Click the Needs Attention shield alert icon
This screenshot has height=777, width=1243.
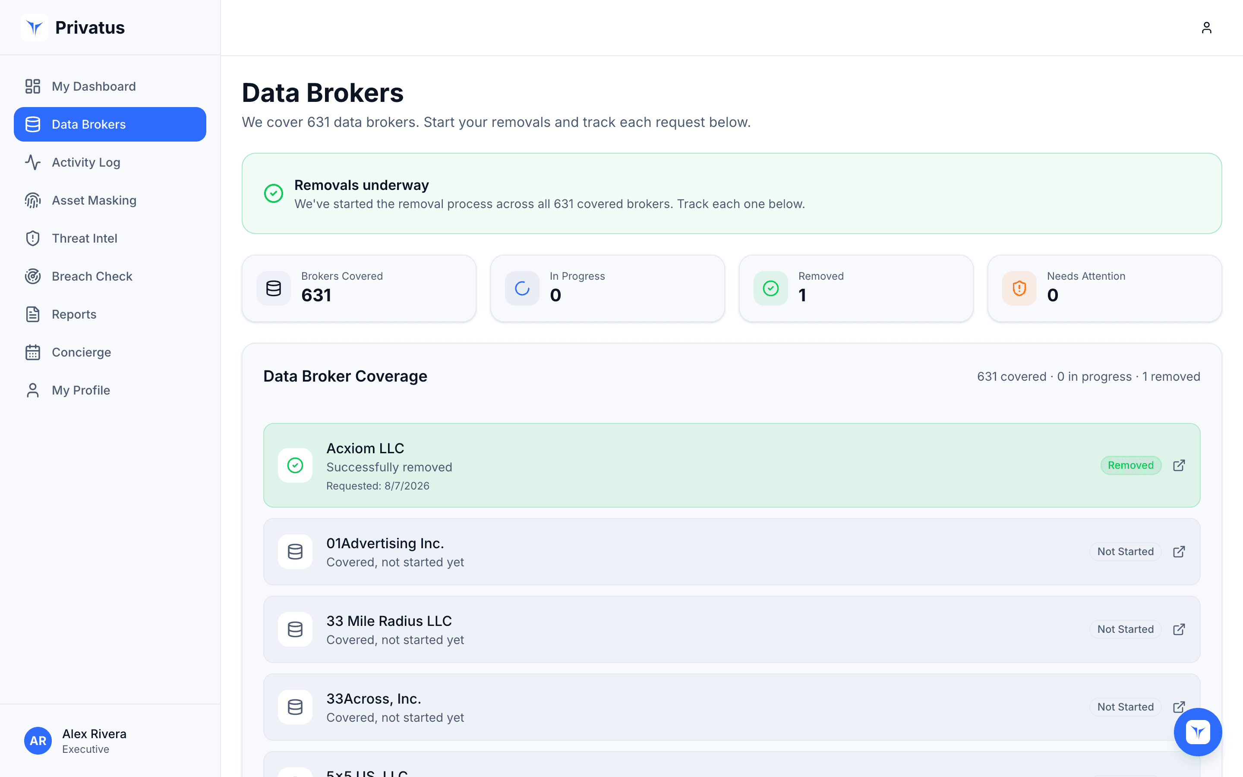click(x=1019, y=288)
